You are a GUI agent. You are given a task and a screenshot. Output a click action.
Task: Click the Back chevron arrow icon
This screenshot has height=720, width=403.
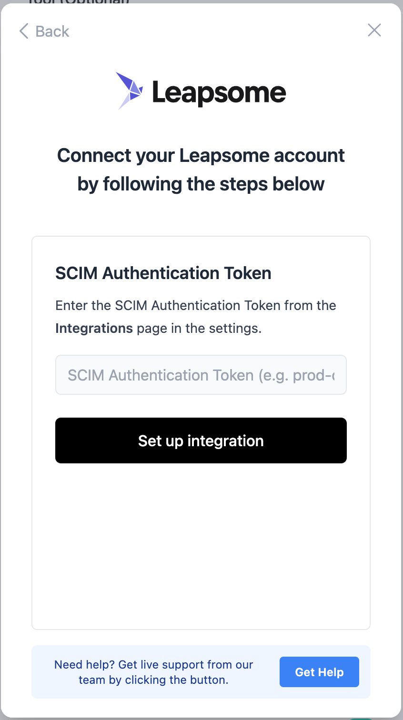[x=24, y=31]
